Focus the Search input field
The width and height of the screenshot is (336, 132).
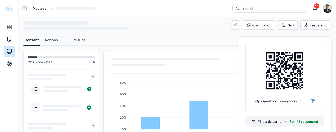tap(270, 9)
